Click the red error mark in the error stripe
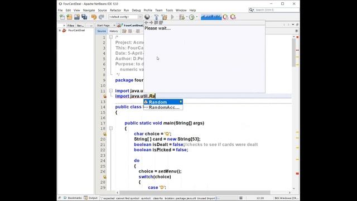Viewport: 357px width, 201px height. click(x=297, y=174)
